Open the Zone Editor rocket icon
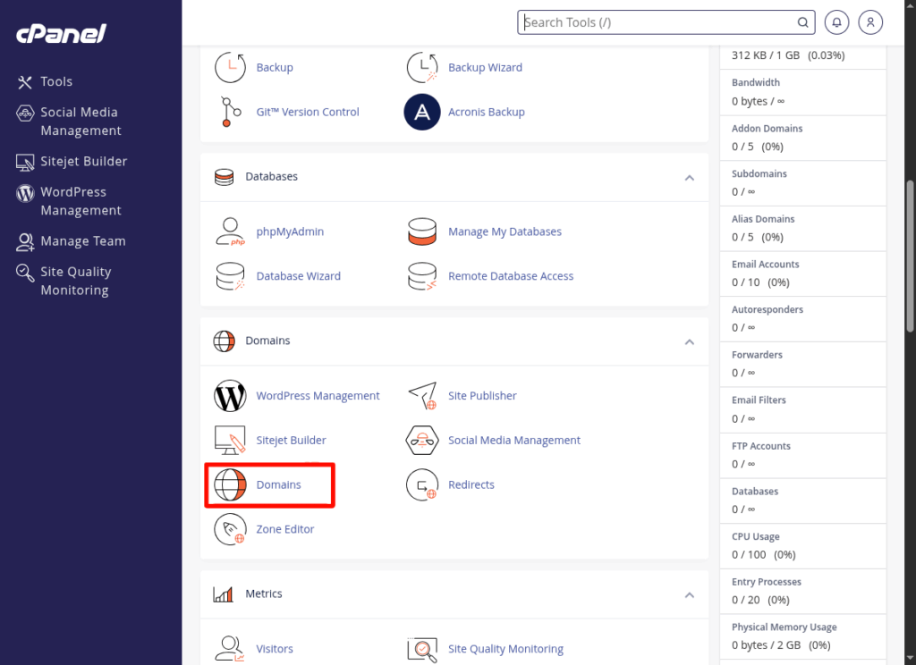The image size is (916, 665). point(231,529)
